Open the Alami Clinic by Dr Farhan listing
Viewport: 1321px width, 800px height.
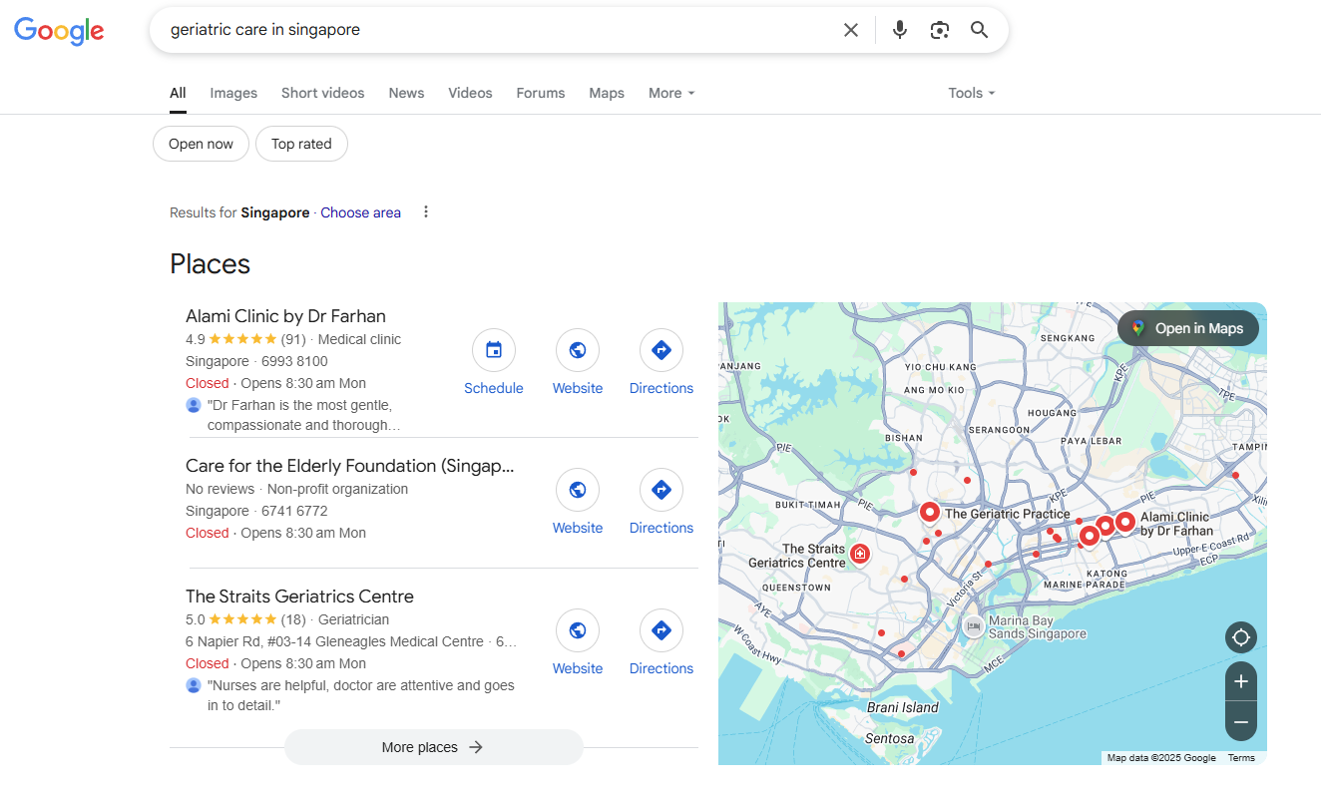pos(285,316)
